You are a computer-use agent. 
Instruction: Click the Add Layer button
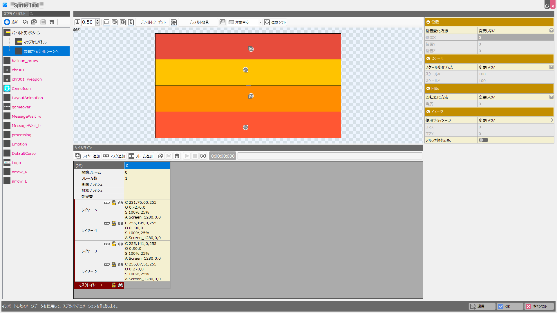[x=88, y=156]
